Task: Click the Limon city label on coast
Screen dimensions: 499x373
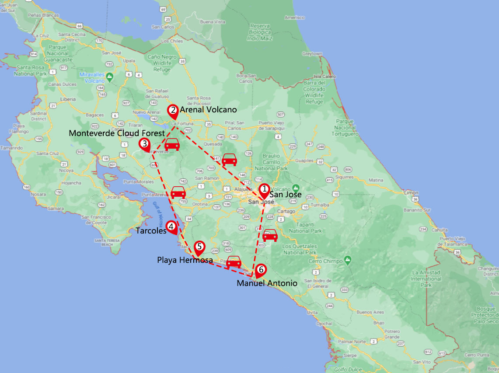Action: (x=400, y=193)
